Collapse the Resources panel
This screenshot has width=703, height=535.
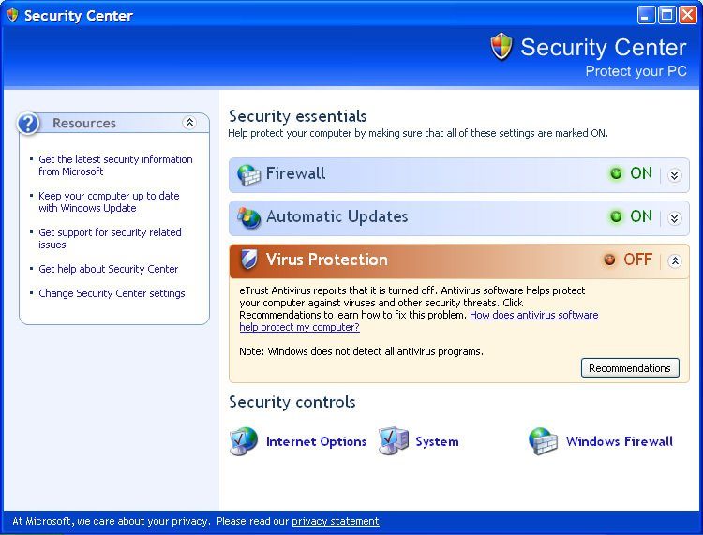coord(189,123)
